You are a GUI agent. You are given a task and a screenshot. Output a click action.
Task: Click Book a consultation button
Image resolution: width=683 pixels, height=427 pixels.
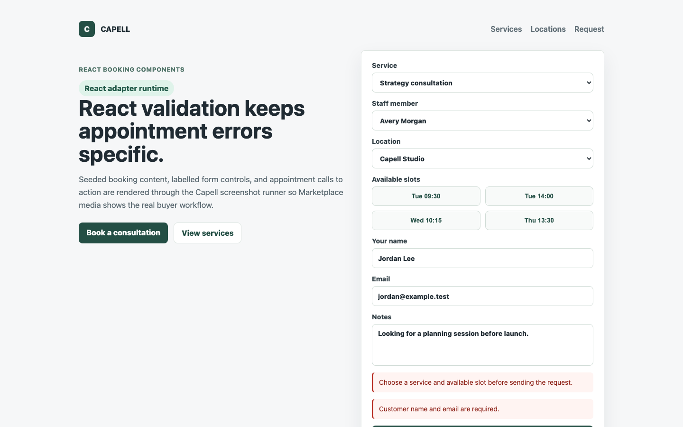pyautogui.click(x=123, y=233)
